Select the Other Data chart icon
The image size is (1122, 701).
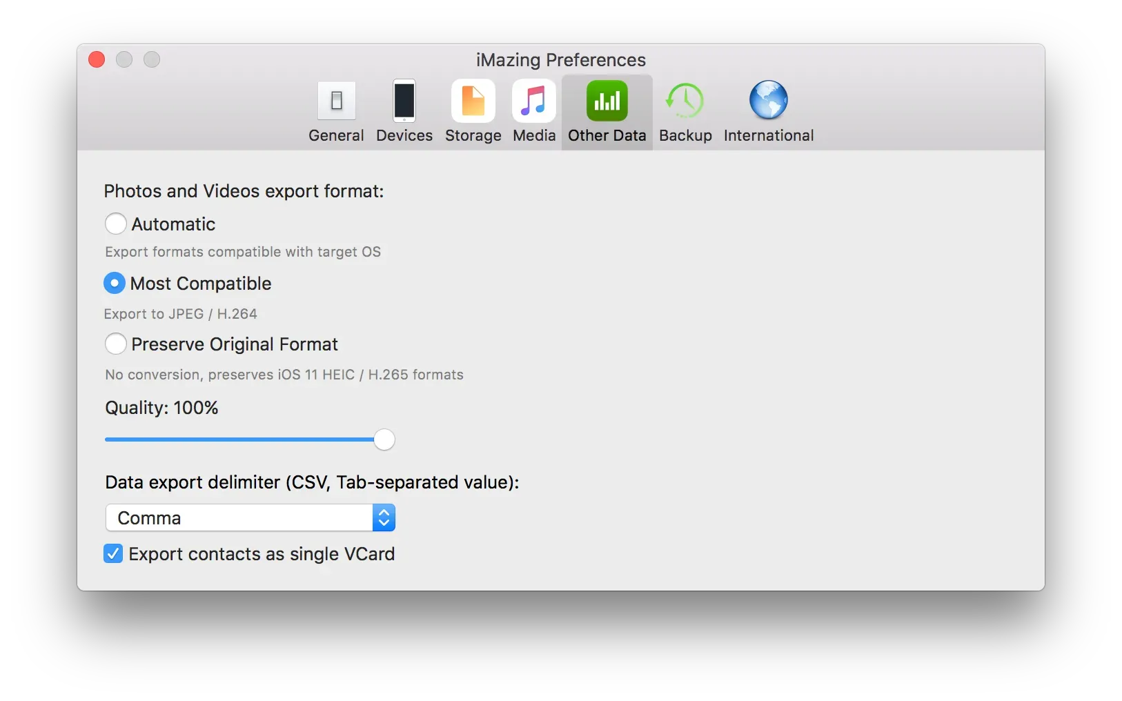(607, 102)
